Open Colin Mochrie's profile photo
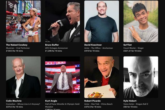 pyautogui.click(x=23, y=77)
